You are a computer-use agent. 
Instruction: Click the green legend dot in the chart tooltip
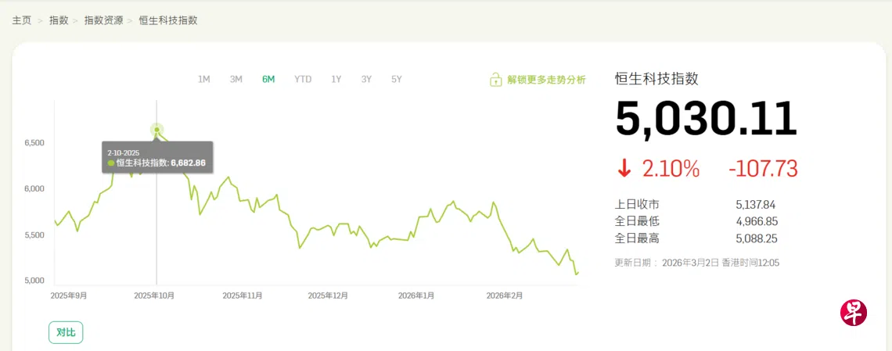[x=111, y=163]
